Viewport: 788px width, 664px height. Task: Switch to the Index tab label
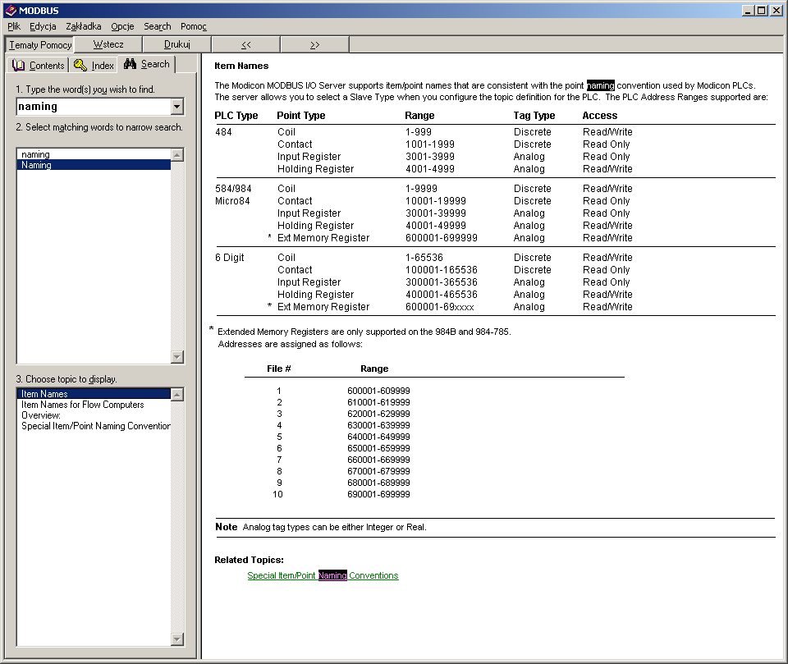(103, 66)
